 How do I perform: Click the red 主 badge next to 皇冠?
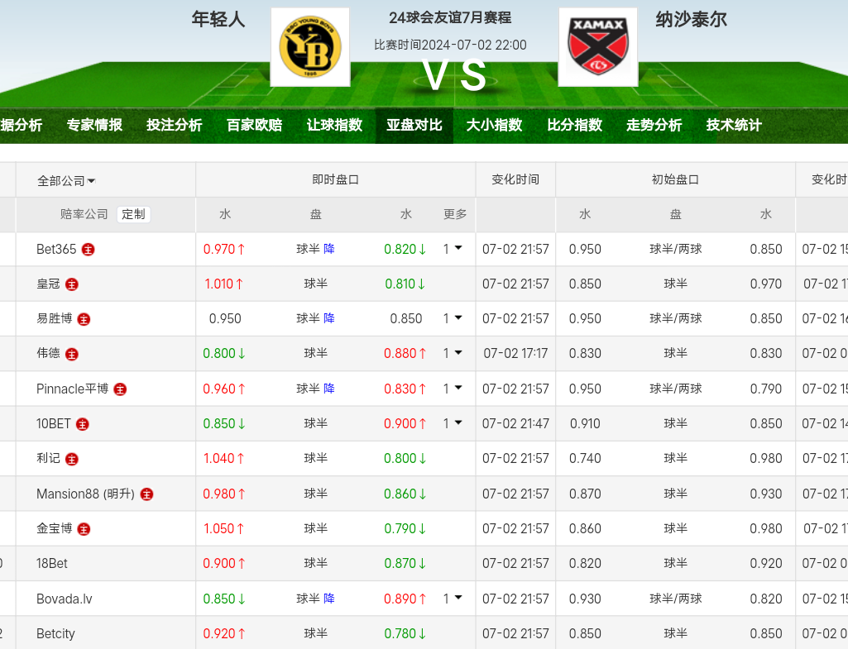(x=72, y=284)
